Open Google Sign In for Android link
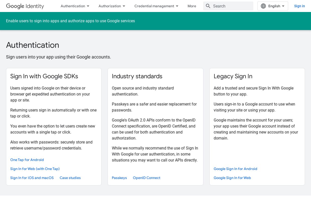The height and width of the screenshot is (200, 311). click(236, 169)
